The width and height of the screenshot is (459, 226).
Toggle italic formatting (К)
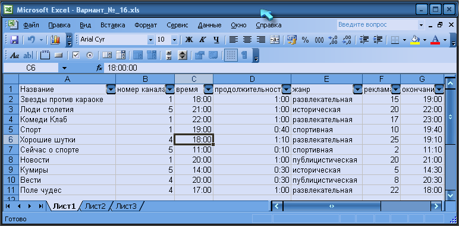(203, 40)
